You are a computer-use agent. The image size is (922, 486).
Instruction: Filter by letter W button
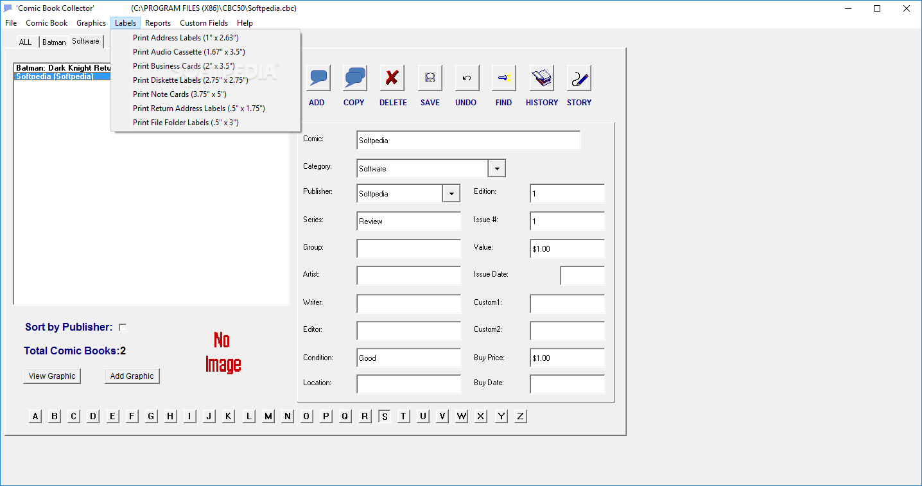[462, 417]
